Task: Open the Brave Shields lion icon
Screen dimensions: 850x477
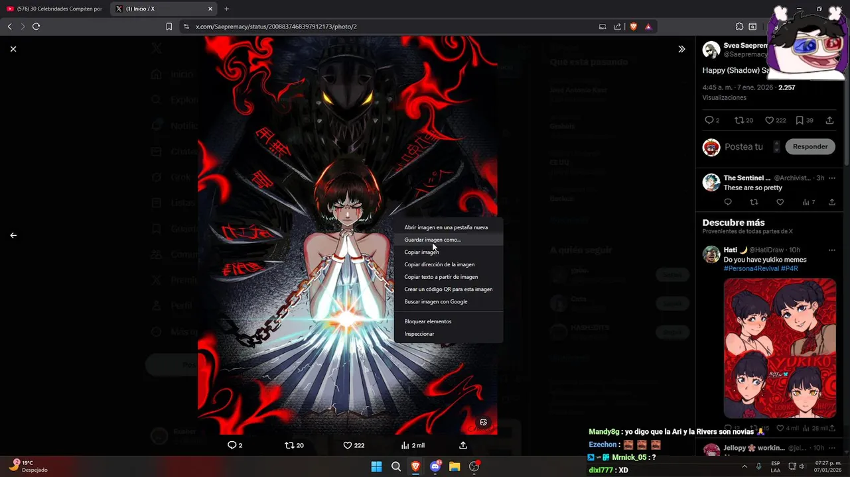Action: click(634, 26)
